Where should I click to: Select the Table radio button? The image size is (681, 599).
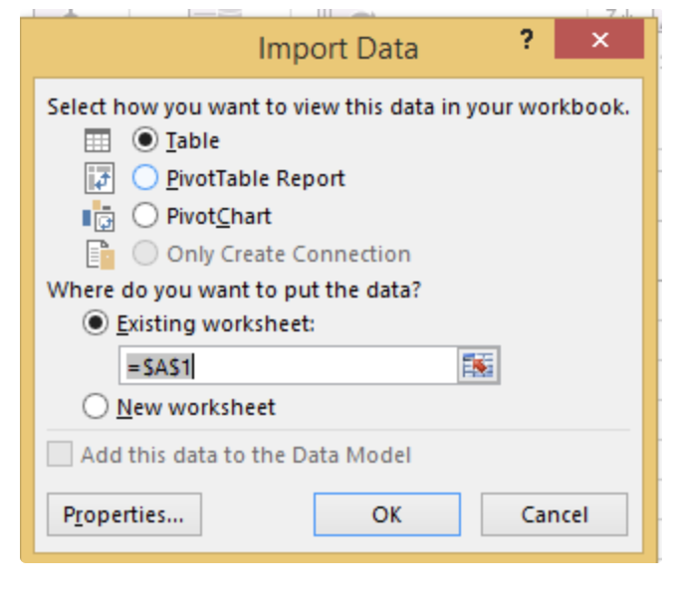click(145, 141)
